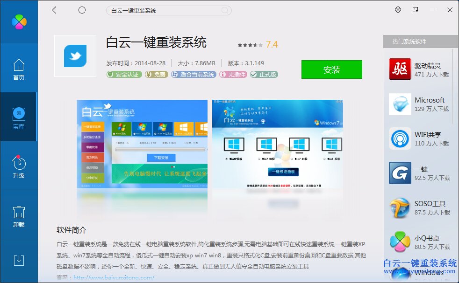Click the search input box at top
The height and width of the screenshot is (283, 459).
click(168, 9)
